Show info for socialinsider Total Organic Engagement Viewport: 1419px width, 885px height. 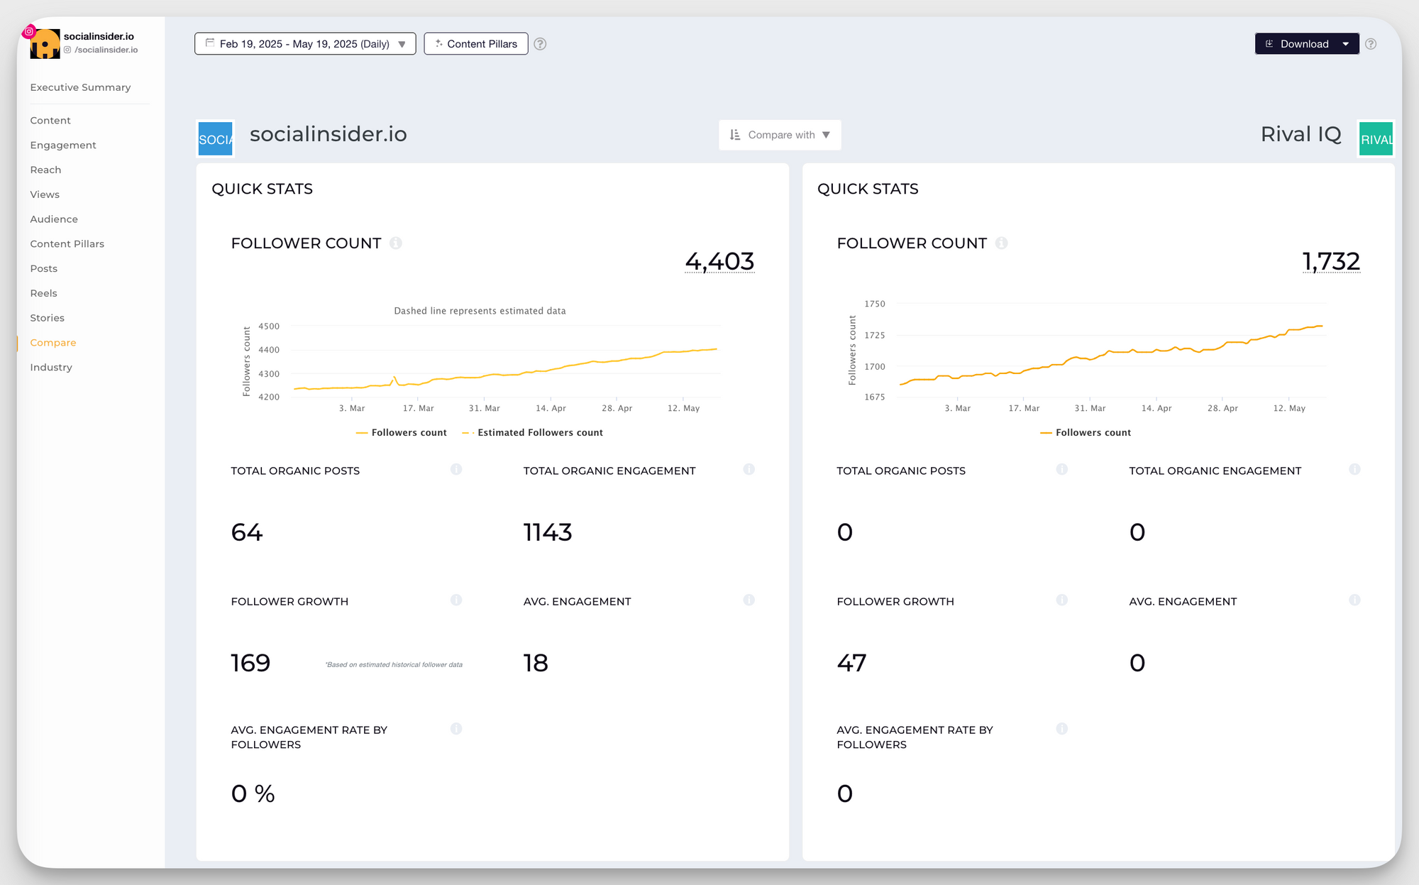pyautogui.click(x=749, y=469)
